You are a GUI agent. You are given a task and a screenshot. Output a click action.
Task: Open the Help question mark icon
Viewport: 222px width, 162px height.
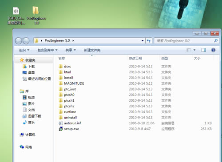pyautogui.click(x=213, y=50)
